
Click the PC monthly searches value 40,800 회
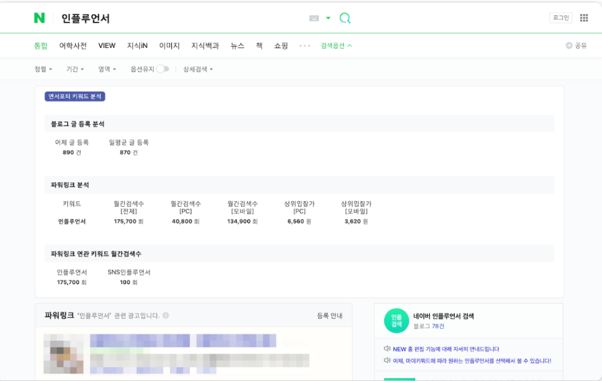(x=185, y=222)
